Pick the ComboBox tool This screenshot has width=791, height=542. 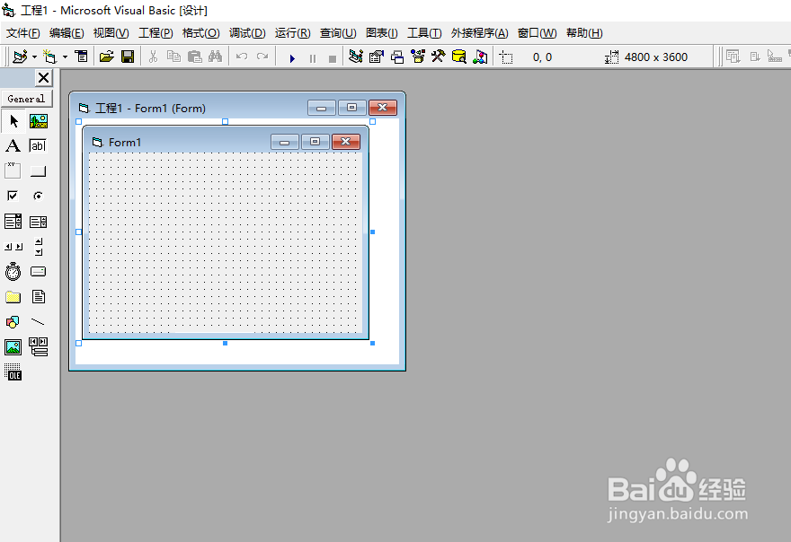(13, 221)
